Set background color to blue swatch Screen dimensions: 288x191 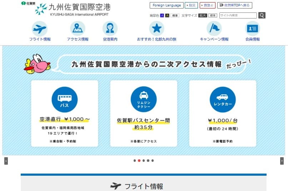pyautogui.click(x=162, y=16)
